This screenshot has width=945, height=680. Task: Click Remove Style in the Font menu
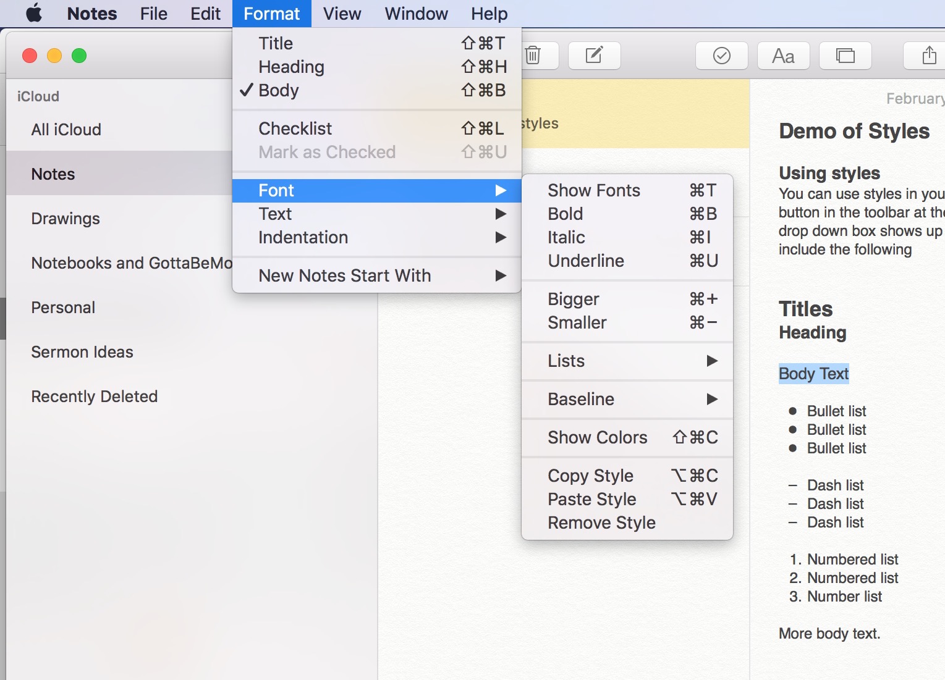[601, 522]
